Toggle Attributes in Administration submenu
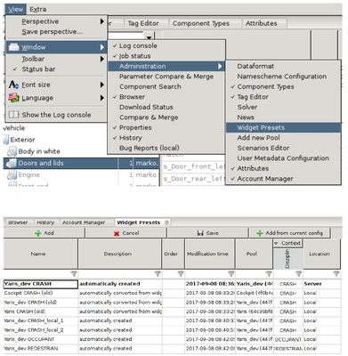Viewport: 348px width, 356px height. pyautogui.click(x=283, y=168)
